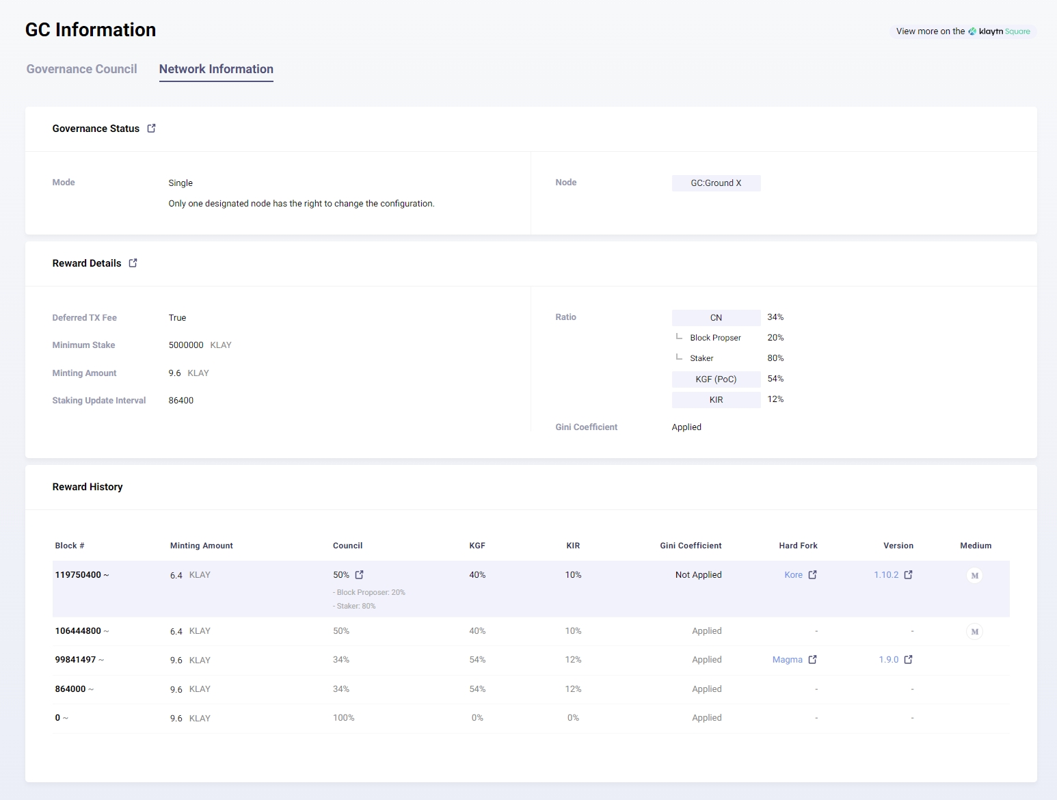The image size is (1057, 800).
Task: Open Medium icon for block 119750400 row
Action: click(975, 576)
